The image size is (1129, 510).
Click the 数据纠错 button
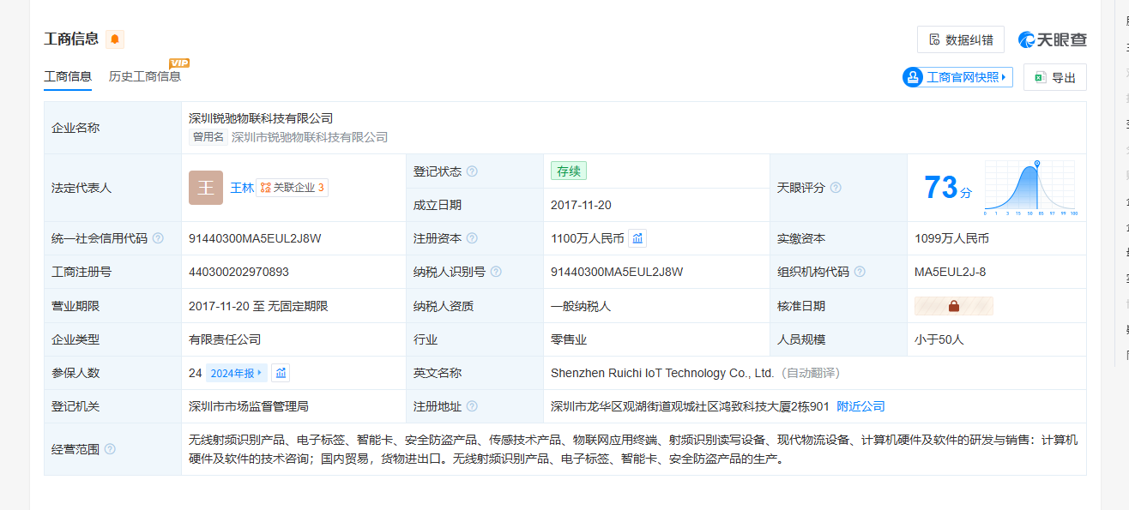coord(960,39)
